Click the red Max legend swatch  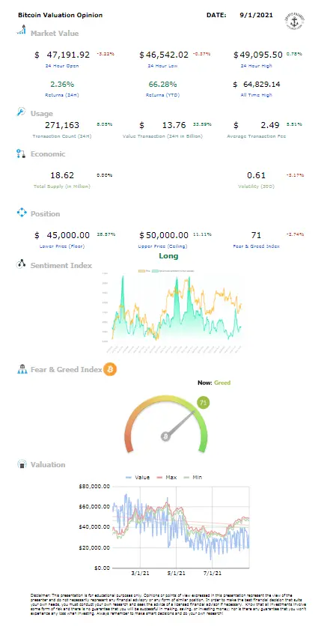(159, 478)
